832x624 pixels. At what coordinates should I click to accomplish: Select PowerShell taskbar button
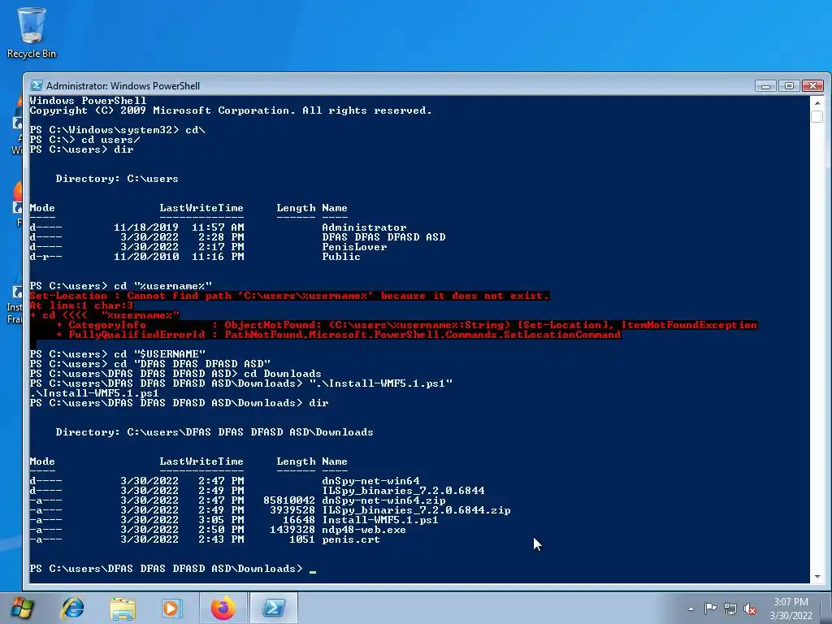(274, 608)
